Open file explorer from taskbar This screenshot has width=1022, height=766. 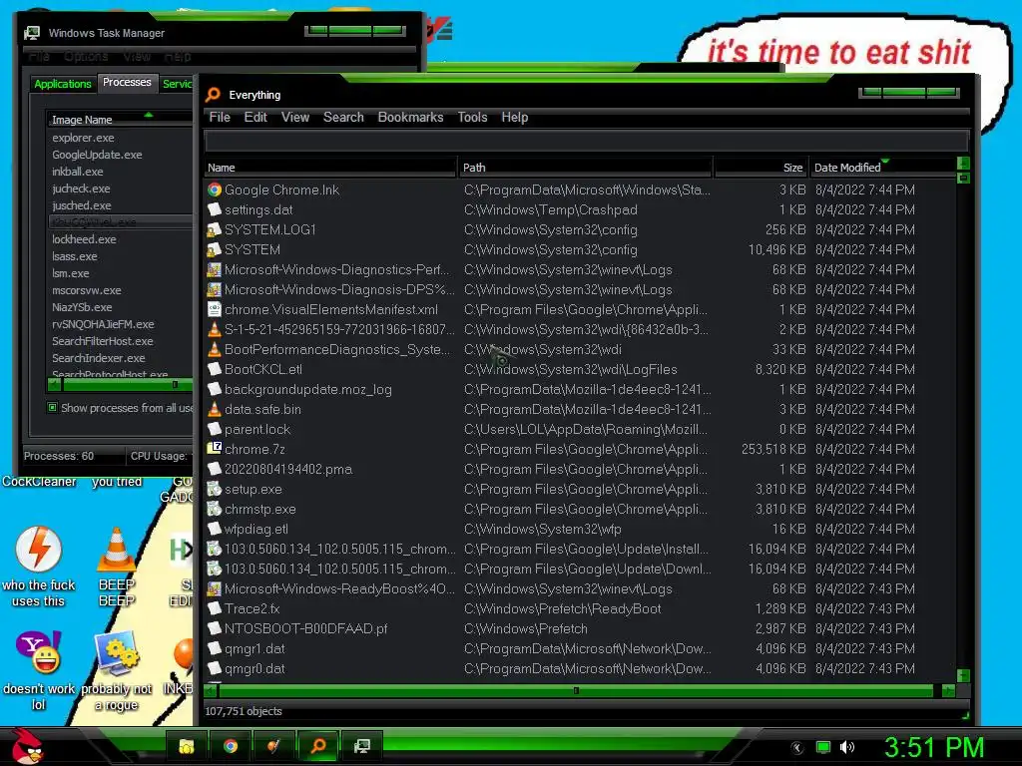coord(187,746)
